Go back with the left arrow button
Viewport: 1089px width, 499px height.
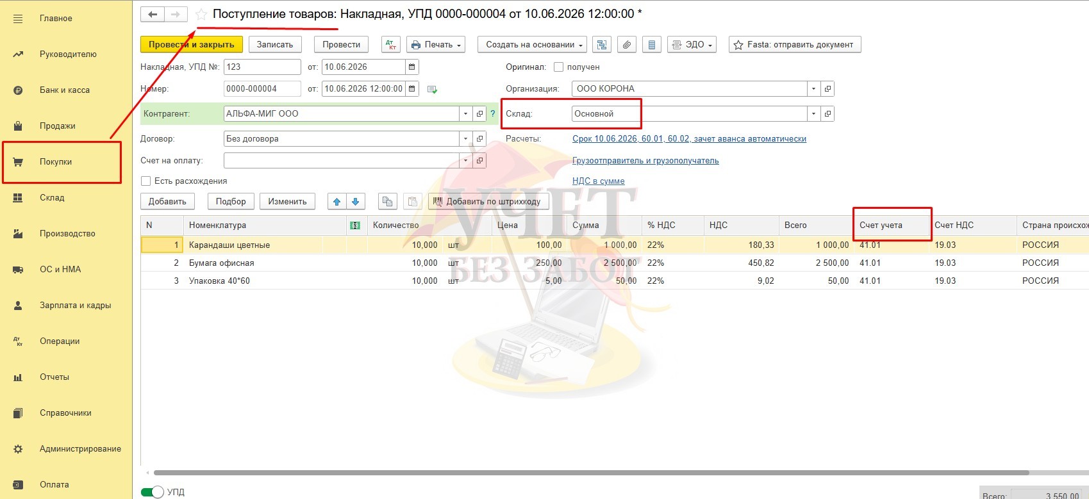pos(153,14)
